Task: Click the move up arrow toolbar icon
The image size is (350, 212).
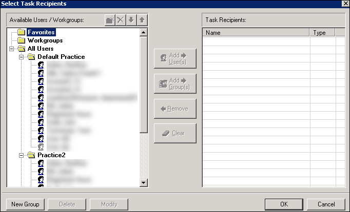Action: pyautogui.click(x=142, y=20)
